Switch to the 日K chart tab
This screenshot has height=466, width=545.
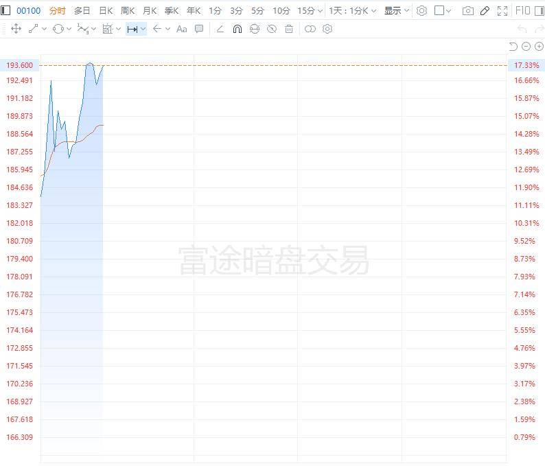[106, 11]
